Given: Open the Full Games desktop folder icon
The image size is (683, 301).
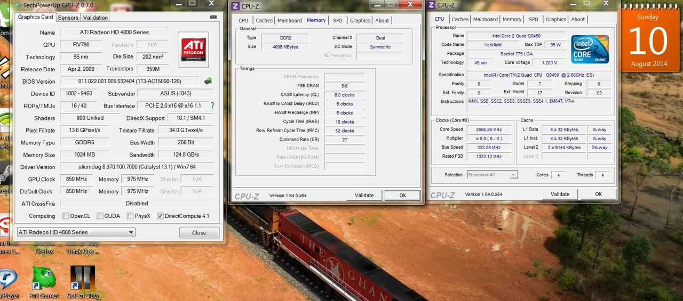Looking at the screenshot, I should point(44,282).
